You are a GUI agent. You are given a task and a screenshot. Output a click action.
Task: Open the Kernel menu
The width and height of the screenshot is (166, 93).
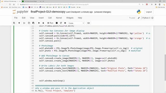click(x=59, y=18)
